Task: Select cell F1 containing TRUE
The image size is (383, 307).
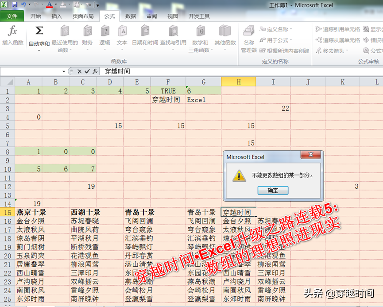Action: click(x=168, y=91)
